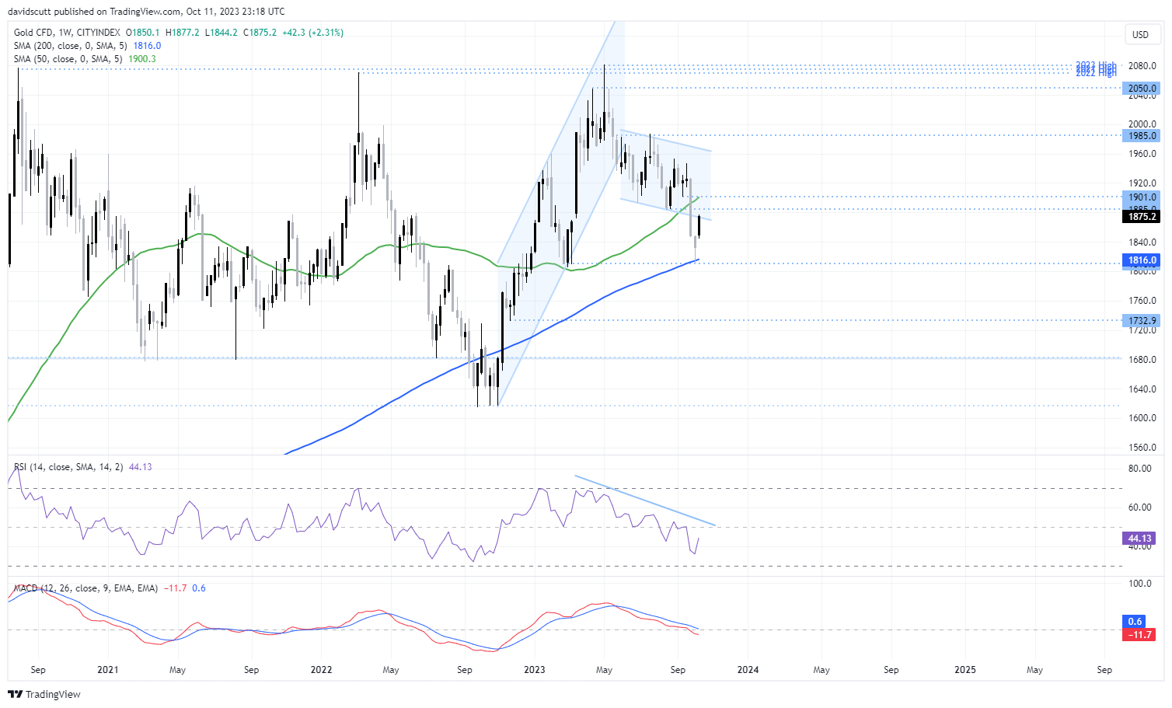Click the 60.00 RSI axis tick
The image size is (1172, 708).
click(x=1140, y=507)
